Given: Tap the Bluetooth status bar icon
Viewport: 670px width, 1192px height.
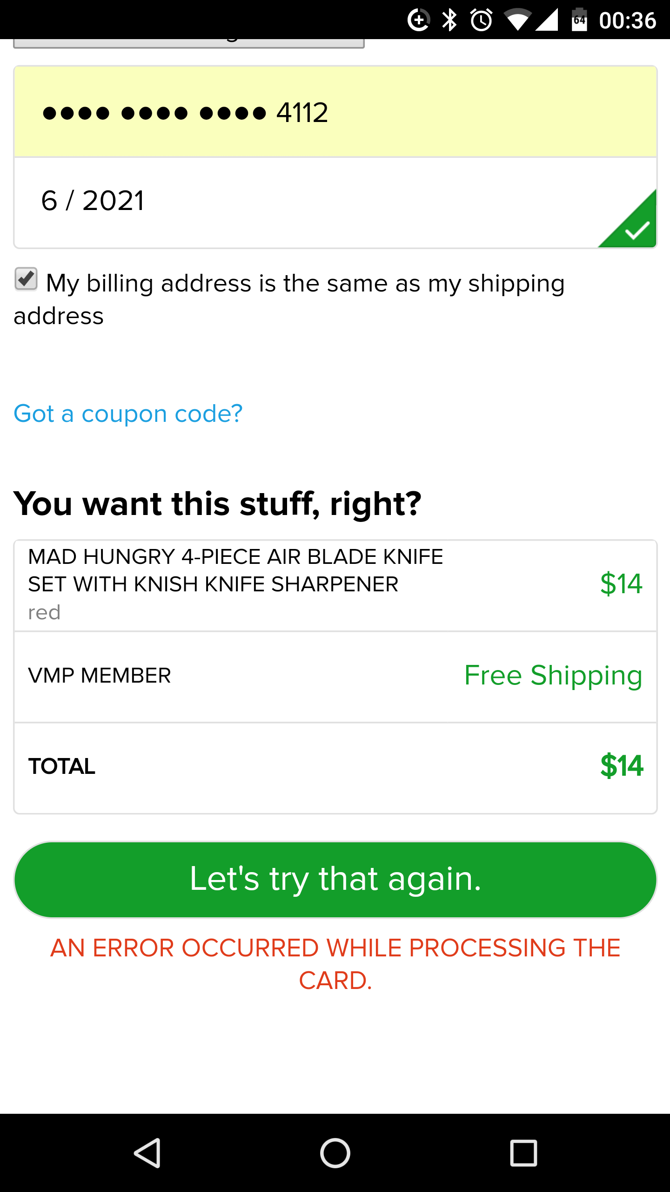Looking at the screenshot, I should pyautogui.click(x=449, y=20).
